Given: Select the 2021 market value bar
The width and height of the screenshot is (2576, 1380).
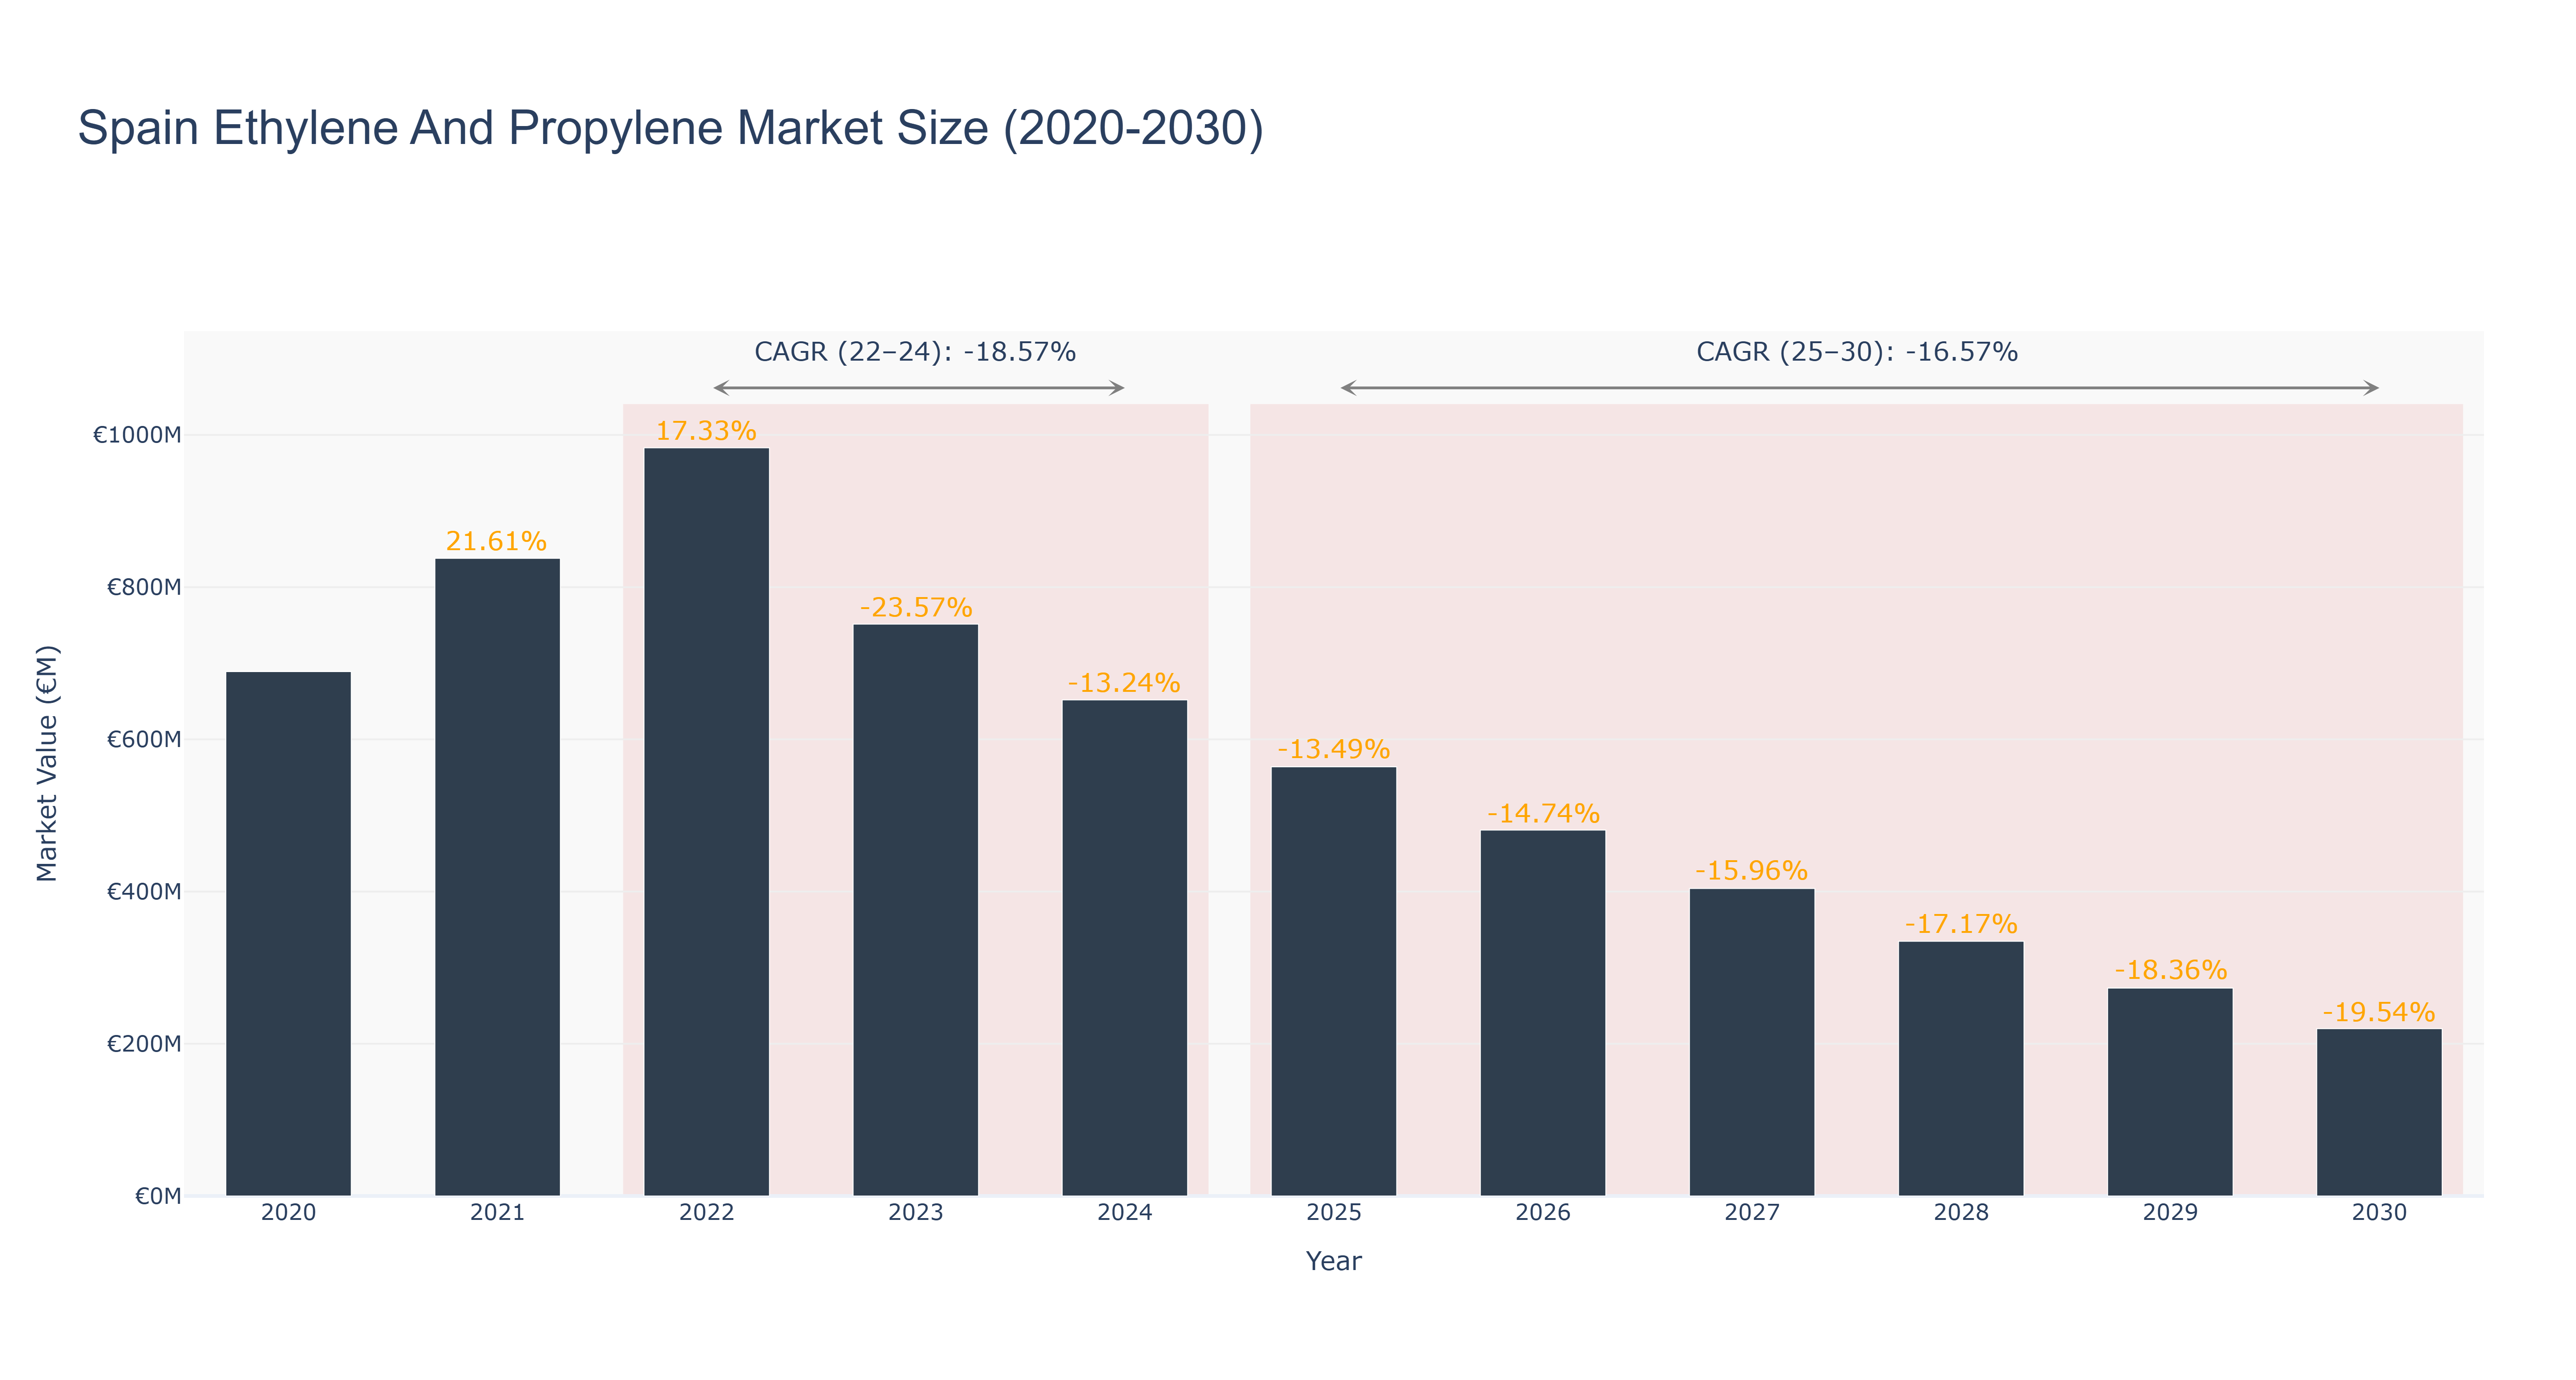Looking at the screenshot, I should coord(497,877).
